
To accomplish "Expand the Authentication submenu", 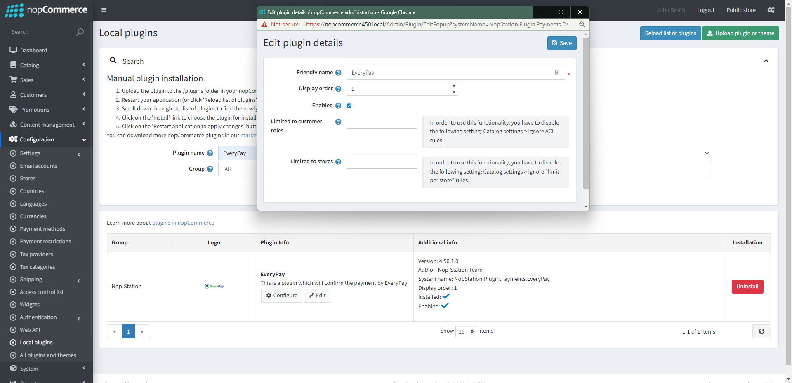I will (46, 317).
